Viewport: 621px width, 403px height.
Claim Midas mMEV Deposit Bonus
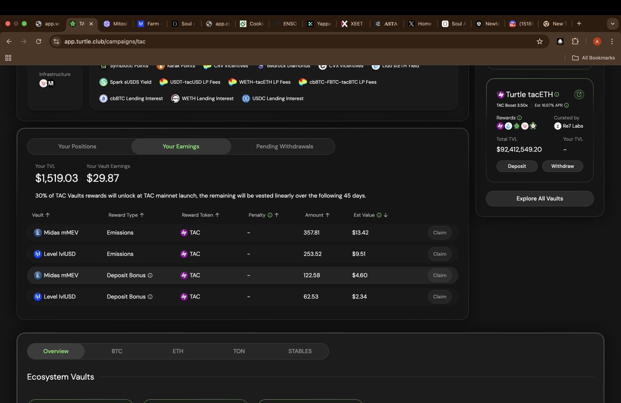(440, 275)
